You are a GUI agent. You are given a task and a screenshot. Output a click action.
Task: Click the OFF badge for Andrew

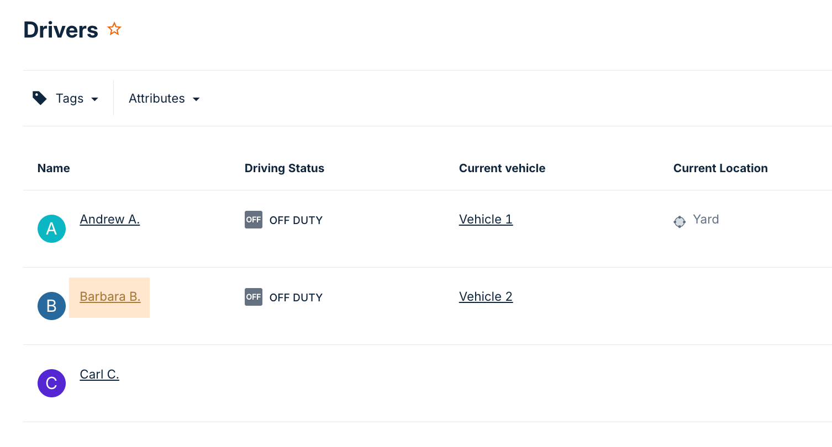pos(253,219)
